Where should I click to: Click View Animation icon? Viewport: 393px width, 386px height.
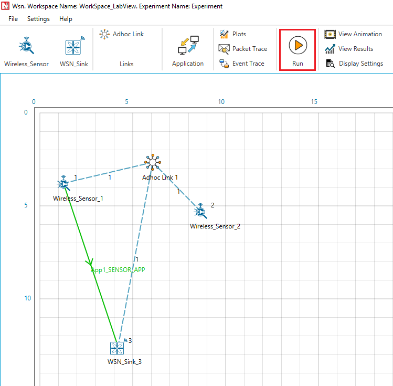[x=330, y=34]
